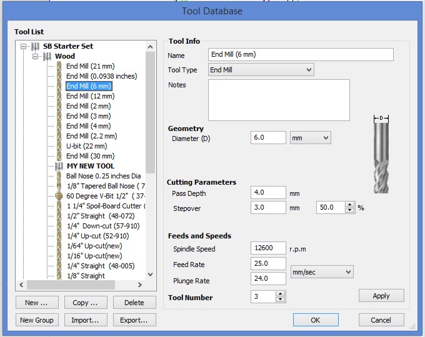Select 1/4" Down-cut (57-910) tool
Screen dimensions: 425x337
coord(103,227)
